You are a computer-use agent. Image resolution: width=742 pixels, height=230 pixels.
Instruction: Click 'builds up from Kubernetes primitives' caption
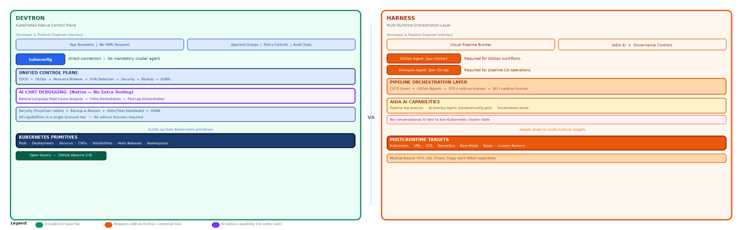tap(181, 129)
